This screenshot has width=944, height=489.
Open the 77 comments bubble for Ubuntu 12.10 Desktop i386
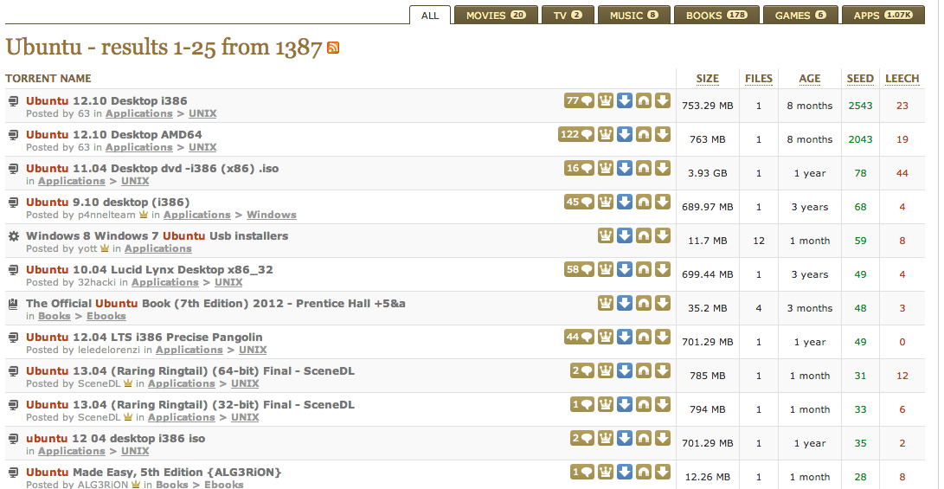pos(579,100)
